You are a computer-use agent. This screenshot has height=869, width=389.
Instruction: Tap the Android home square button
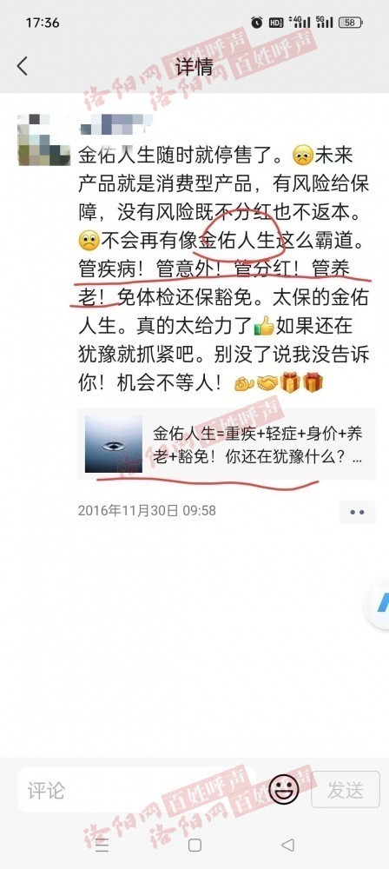point(194,846)
